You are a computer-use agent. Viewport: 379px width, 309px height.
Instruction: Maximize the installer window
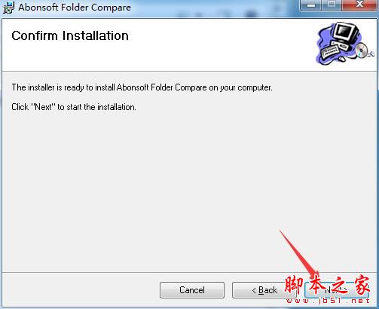coord(332,5)
